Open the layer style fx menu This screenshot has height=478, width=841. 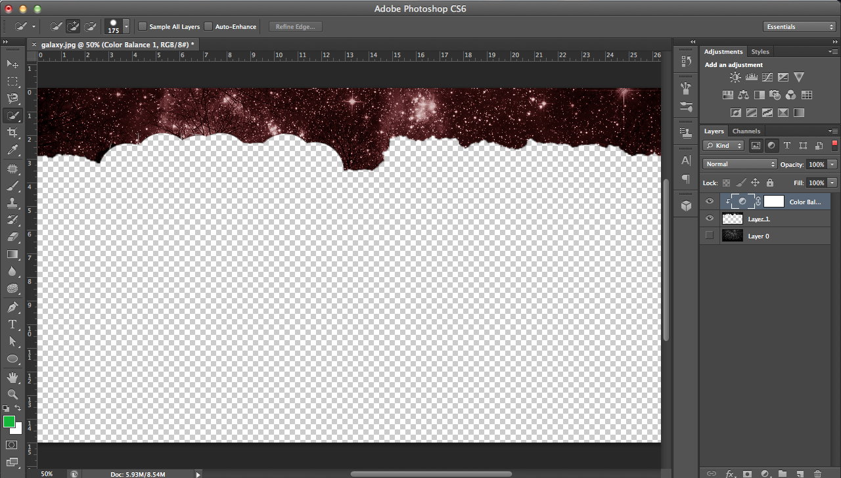point(729,473)
